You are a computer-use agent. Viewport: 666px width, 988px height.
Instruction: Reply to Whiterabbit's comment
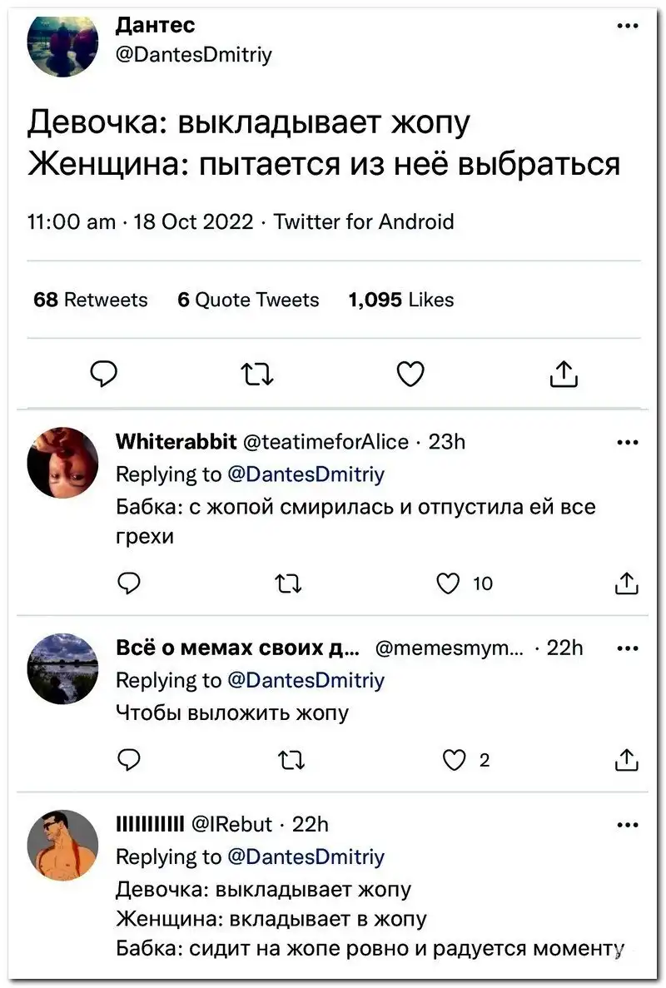[128, 584]
